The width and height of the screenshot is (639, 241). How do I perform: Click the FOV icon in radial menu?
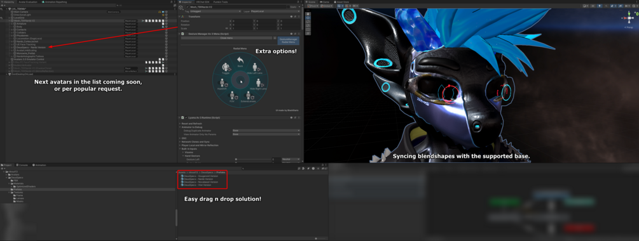coord(232,96)
